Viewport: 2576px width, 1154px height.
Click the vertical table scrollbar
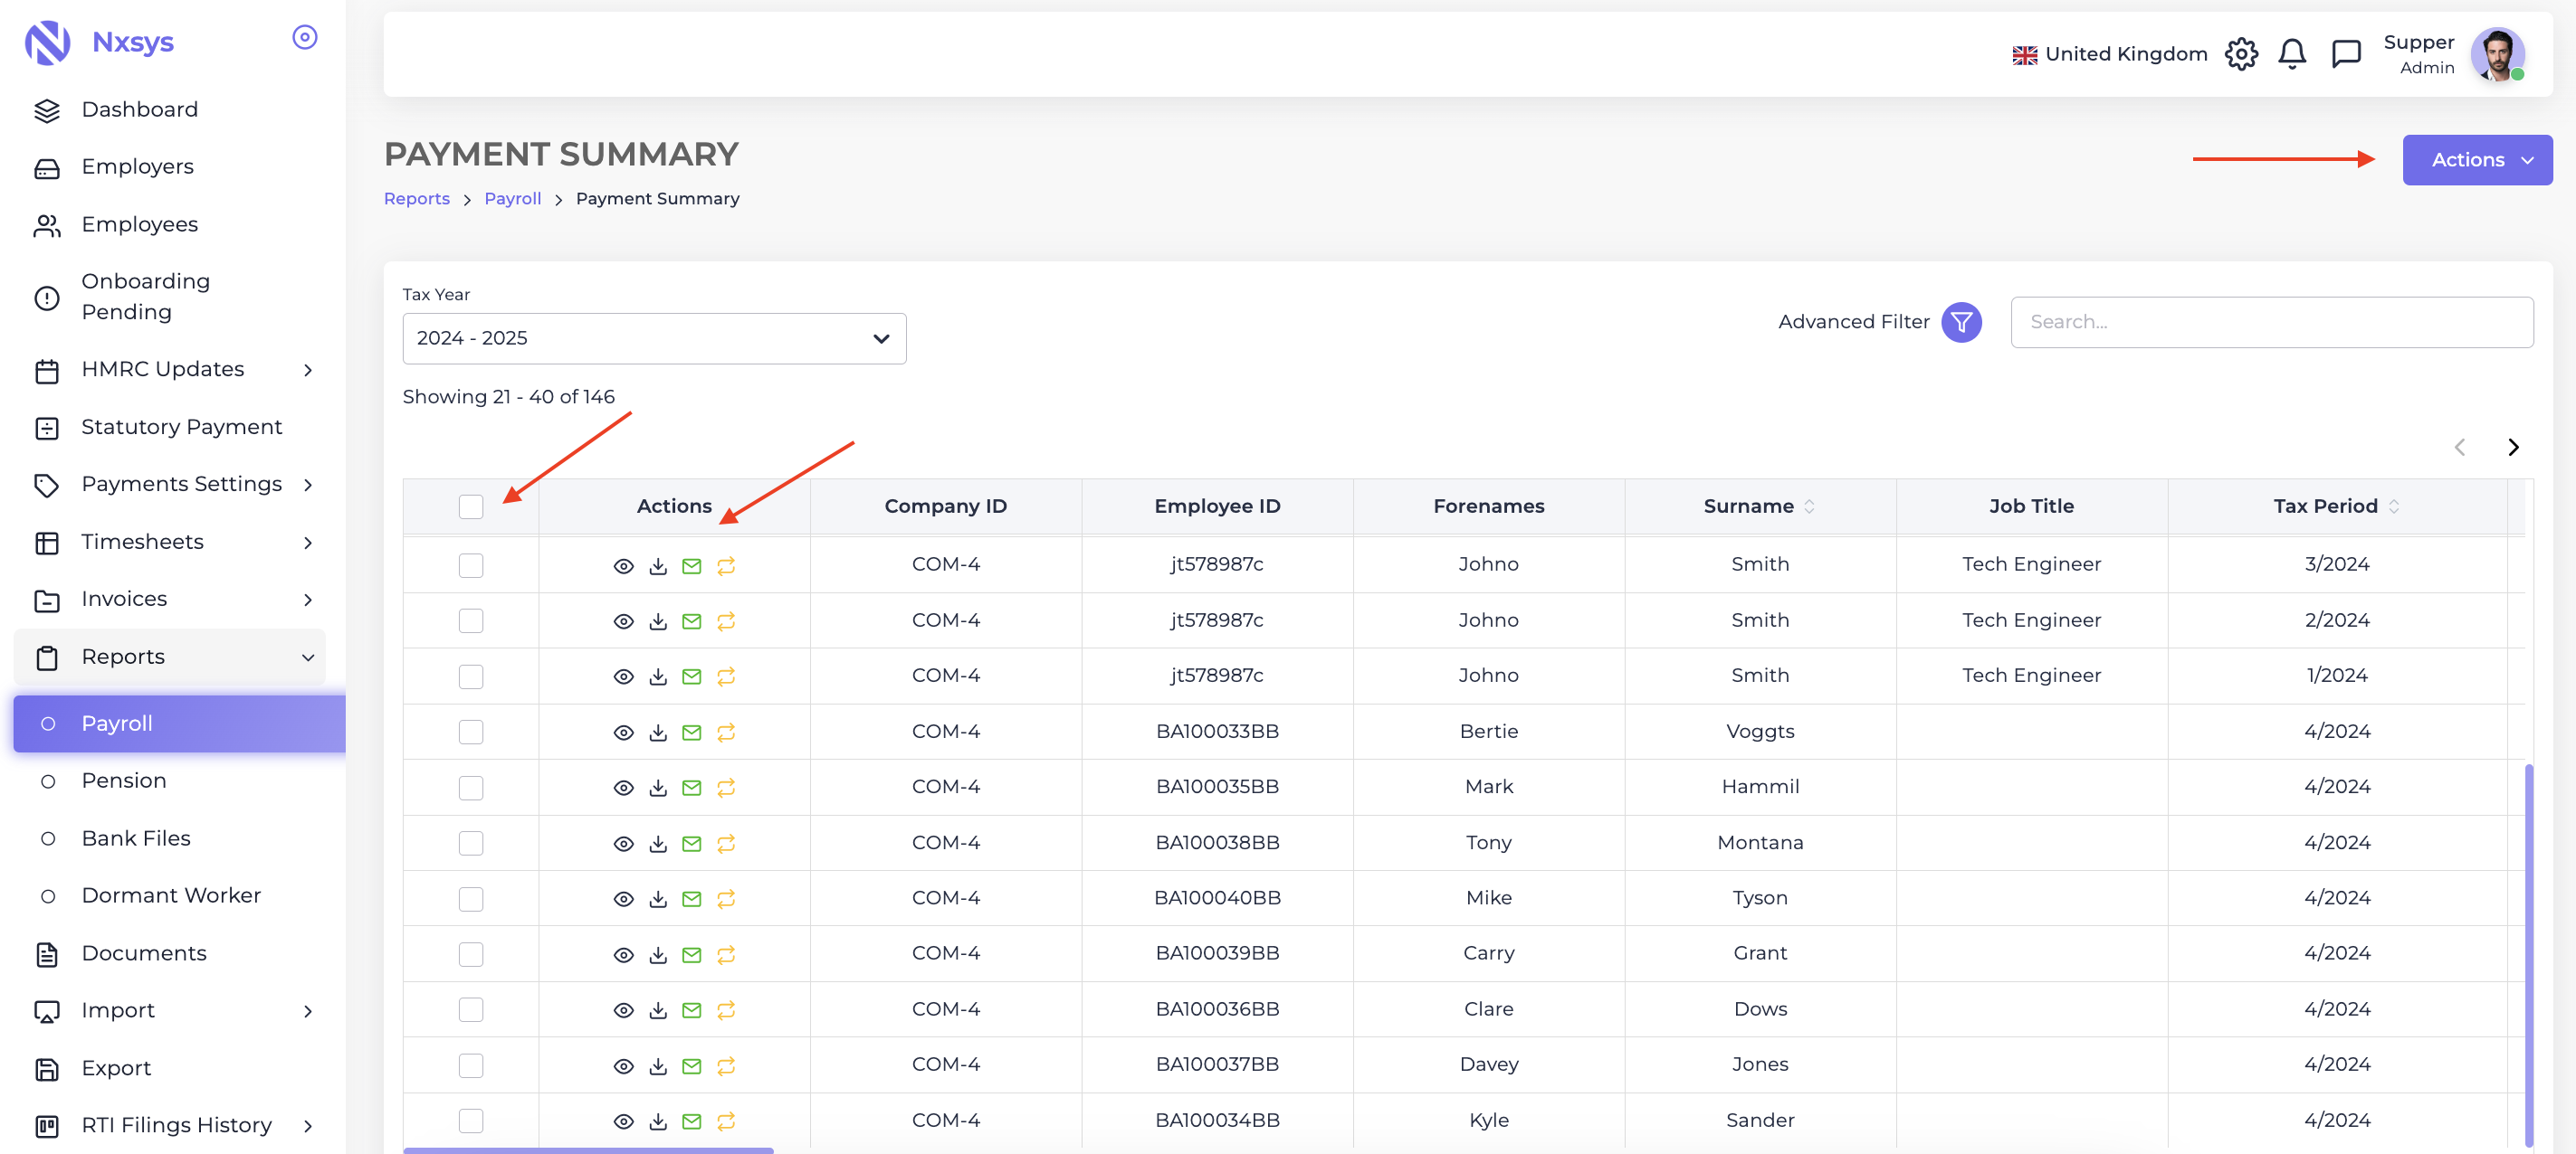(2529, 954)
